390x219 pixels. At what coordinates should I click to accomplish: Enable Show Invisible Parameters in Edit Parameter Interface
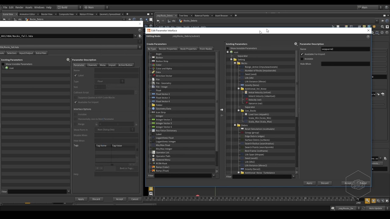pos(228,48)
